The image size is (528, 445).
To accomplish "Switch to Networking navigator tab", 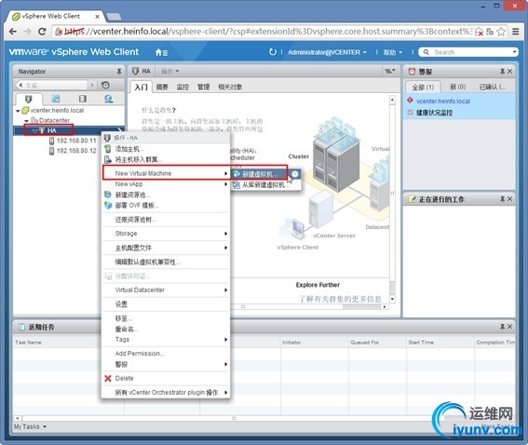I will [x=109, y=99].
